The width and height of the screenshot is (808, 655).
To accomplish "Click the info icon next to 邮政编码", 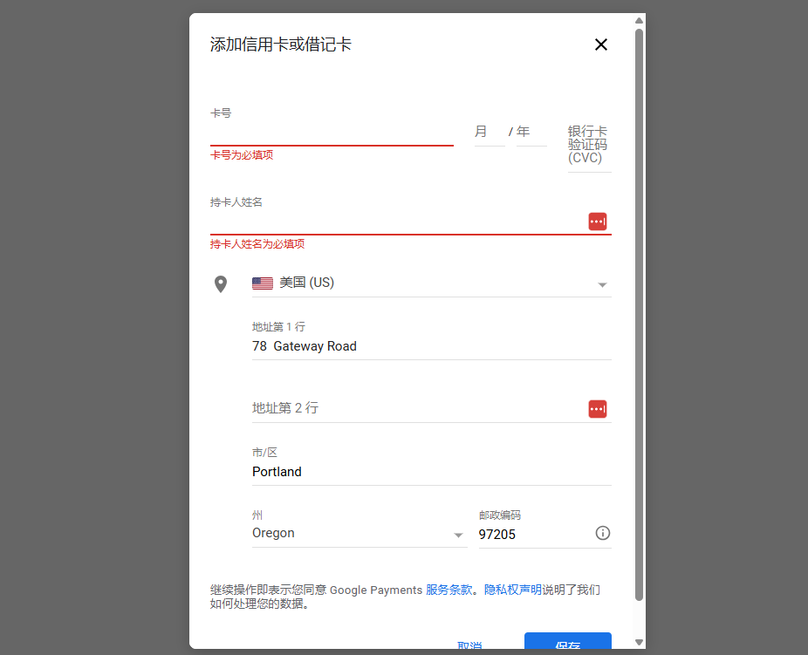I will [602, 533].
